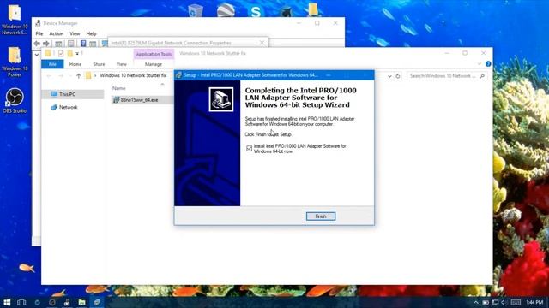Screen dimensions: 549x308
Task: Open Device Manager Help menu
Action: (91, 33)
